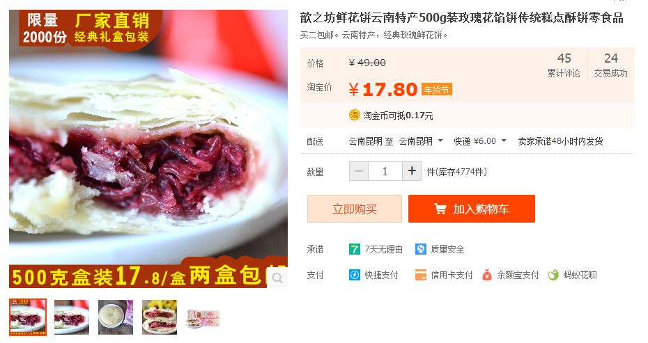Viewport: 648px width, 343px height.
Task: Select the fifth thumbnail showing gift box
Action: click(203, 317)
